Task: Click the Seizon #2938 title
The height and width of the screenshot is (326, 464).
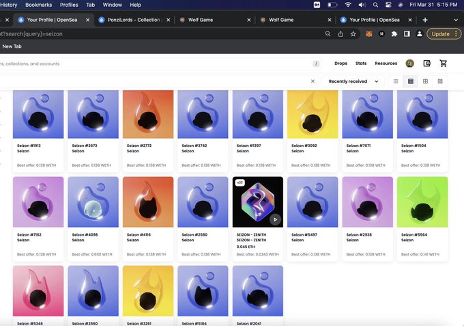Action: pyautogui.click(x=359, y=234)
